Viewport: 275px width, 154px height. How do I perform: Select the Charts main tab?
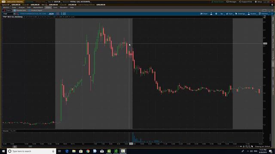tap(48, 8)
